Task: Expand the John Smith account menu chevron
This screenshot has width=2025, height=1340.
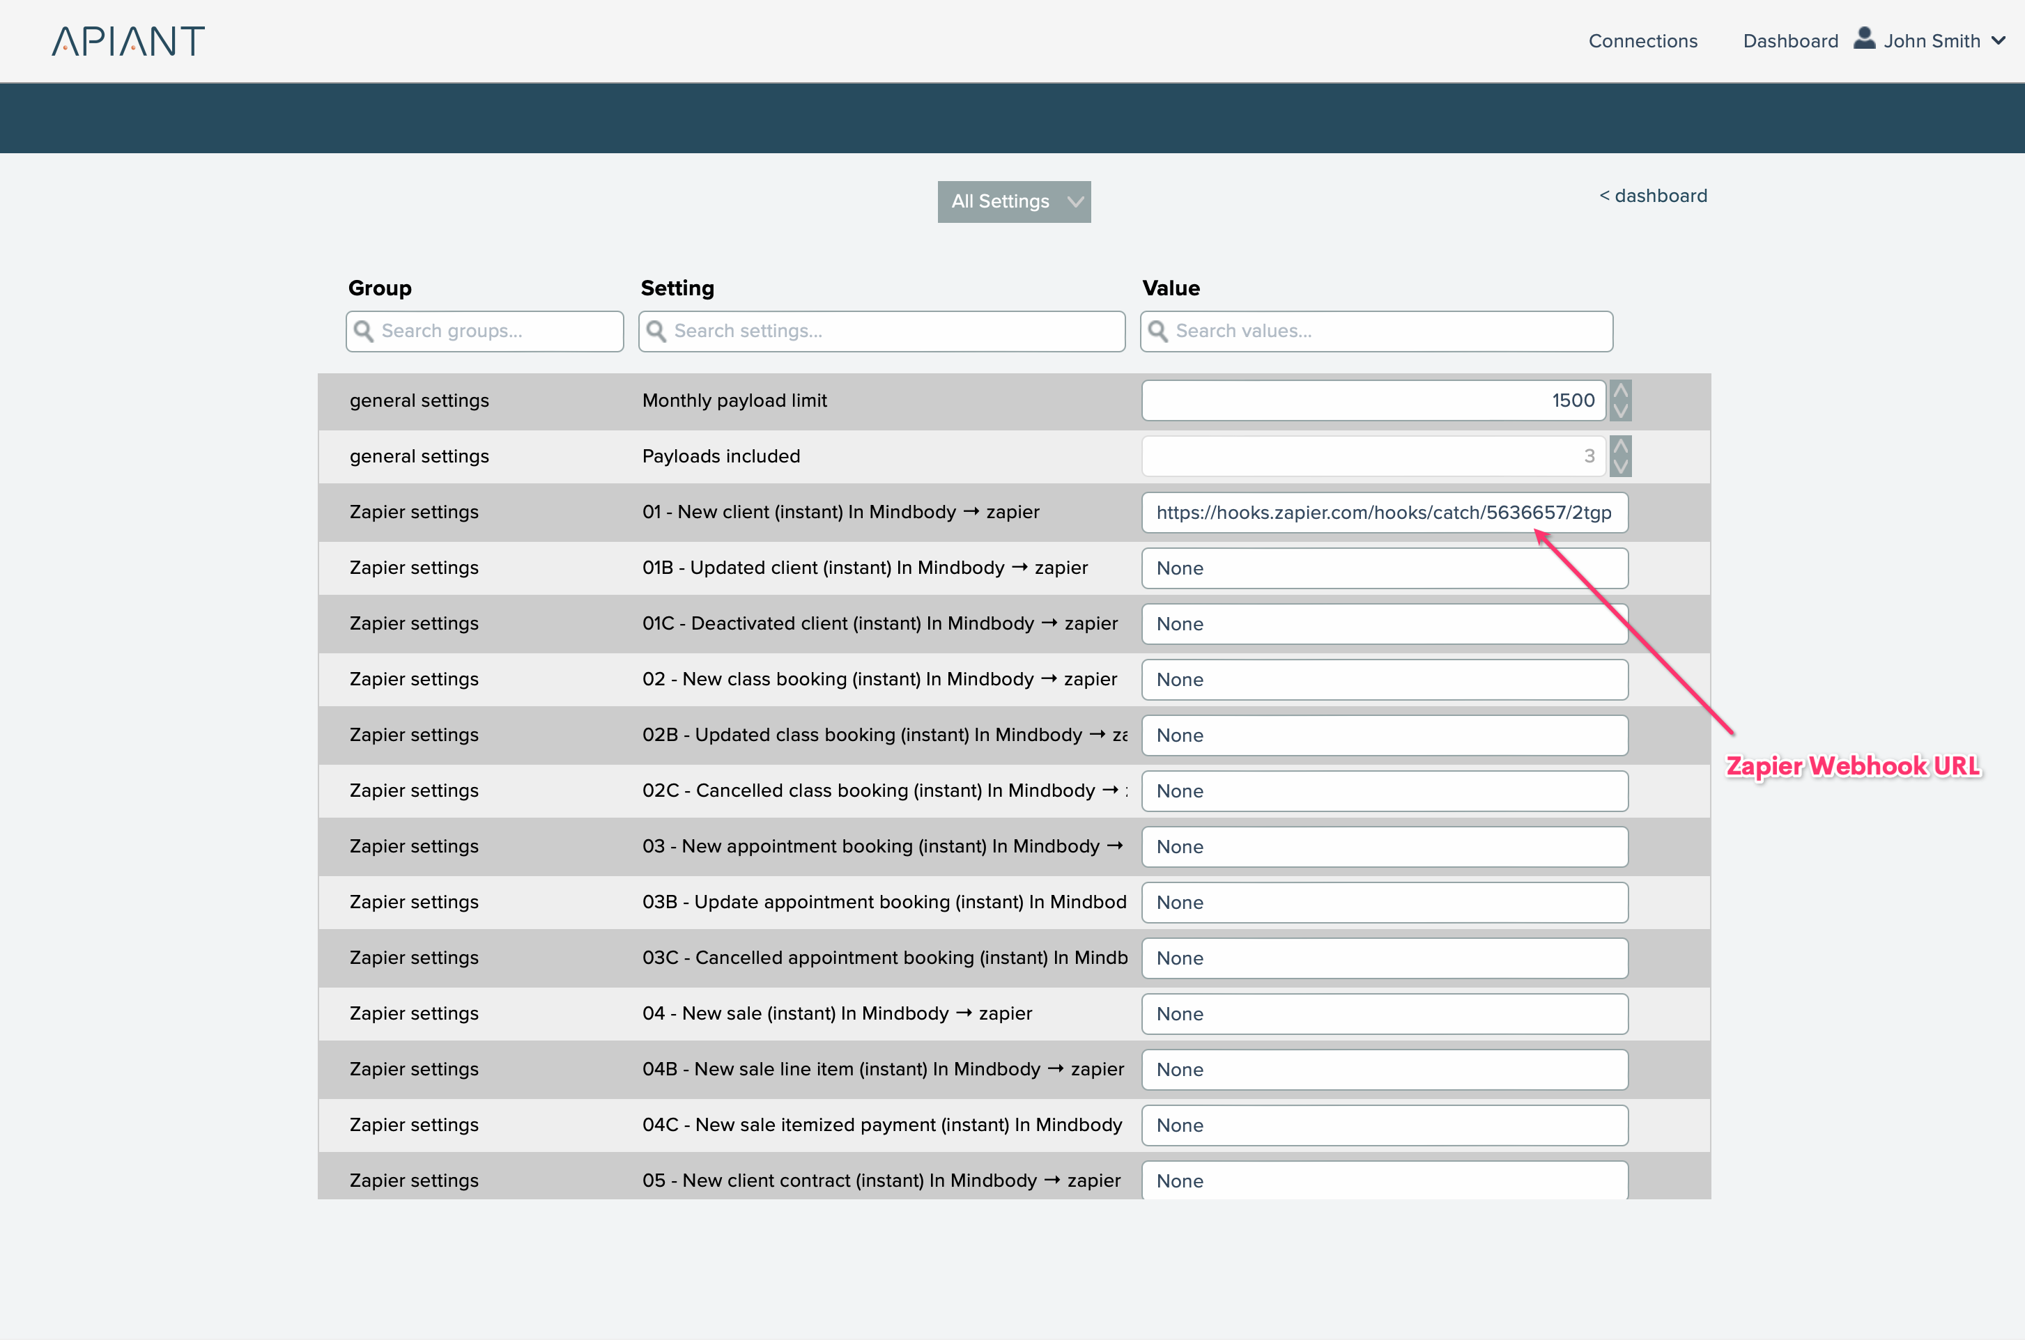Action: pos(1999,41)
